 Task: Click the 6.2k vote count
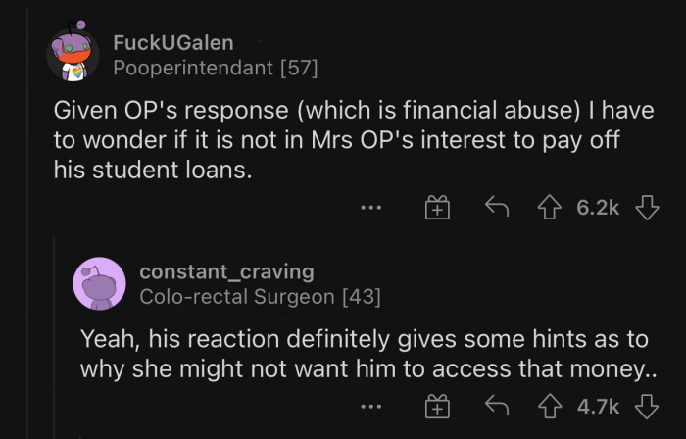(598, 208)
